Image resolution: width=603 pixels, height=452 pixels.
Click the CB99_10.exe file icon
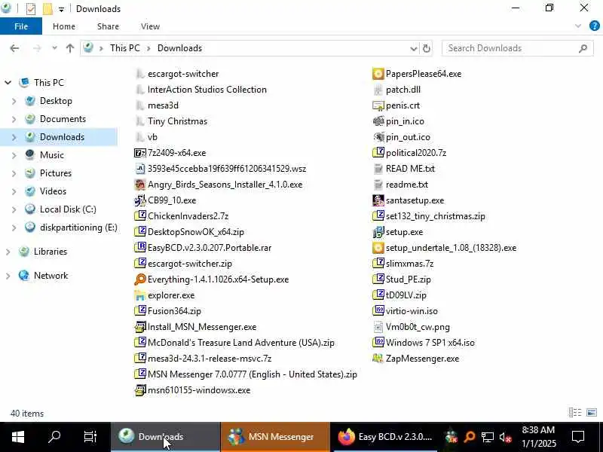coord(140,200)
